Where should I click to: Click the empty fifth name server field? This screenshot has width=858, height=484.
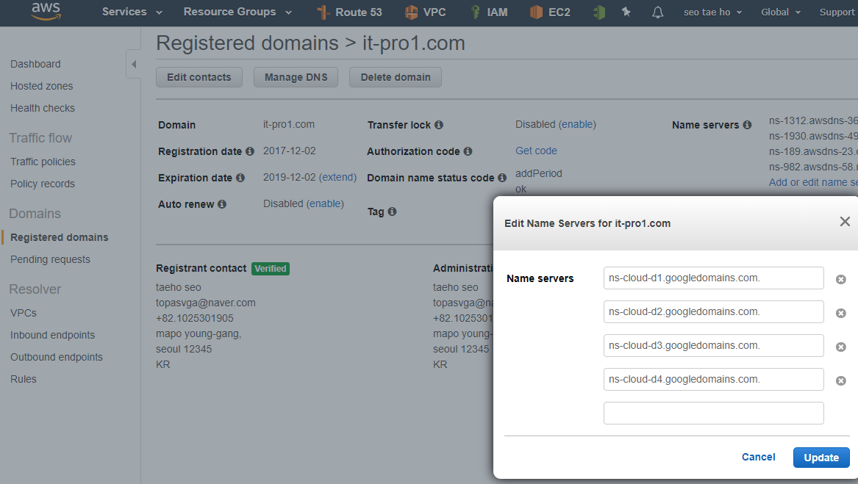(x=714, y=413)
